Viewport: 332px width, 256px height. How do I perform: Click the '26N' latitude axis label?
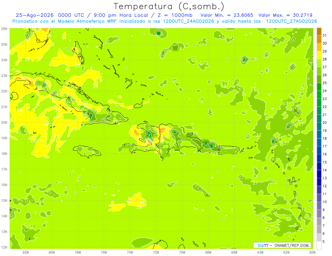[4, 29]
